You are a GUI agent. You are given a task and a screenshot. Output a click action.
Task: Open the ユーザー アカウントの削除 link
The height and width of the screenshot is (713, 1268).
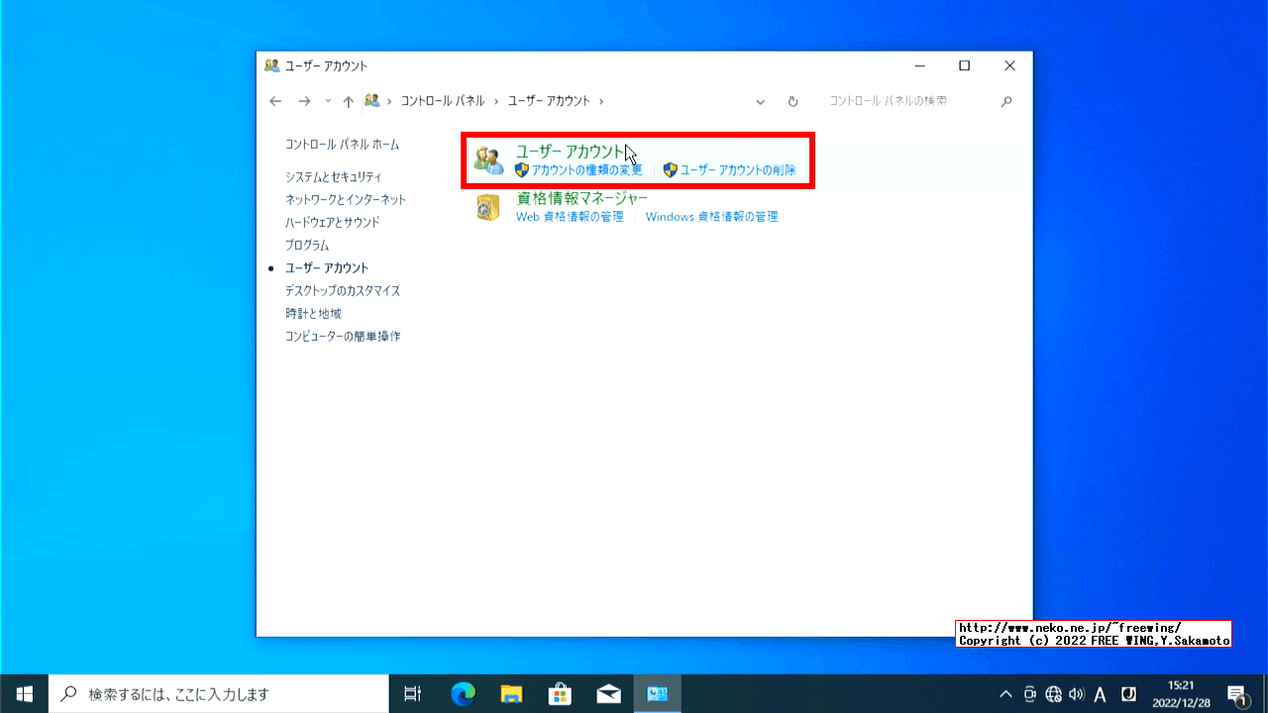tap(739, 169)
